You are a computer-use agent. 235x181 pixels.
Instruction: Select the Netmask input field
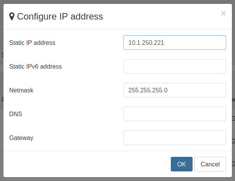click(x=175, y=90)
